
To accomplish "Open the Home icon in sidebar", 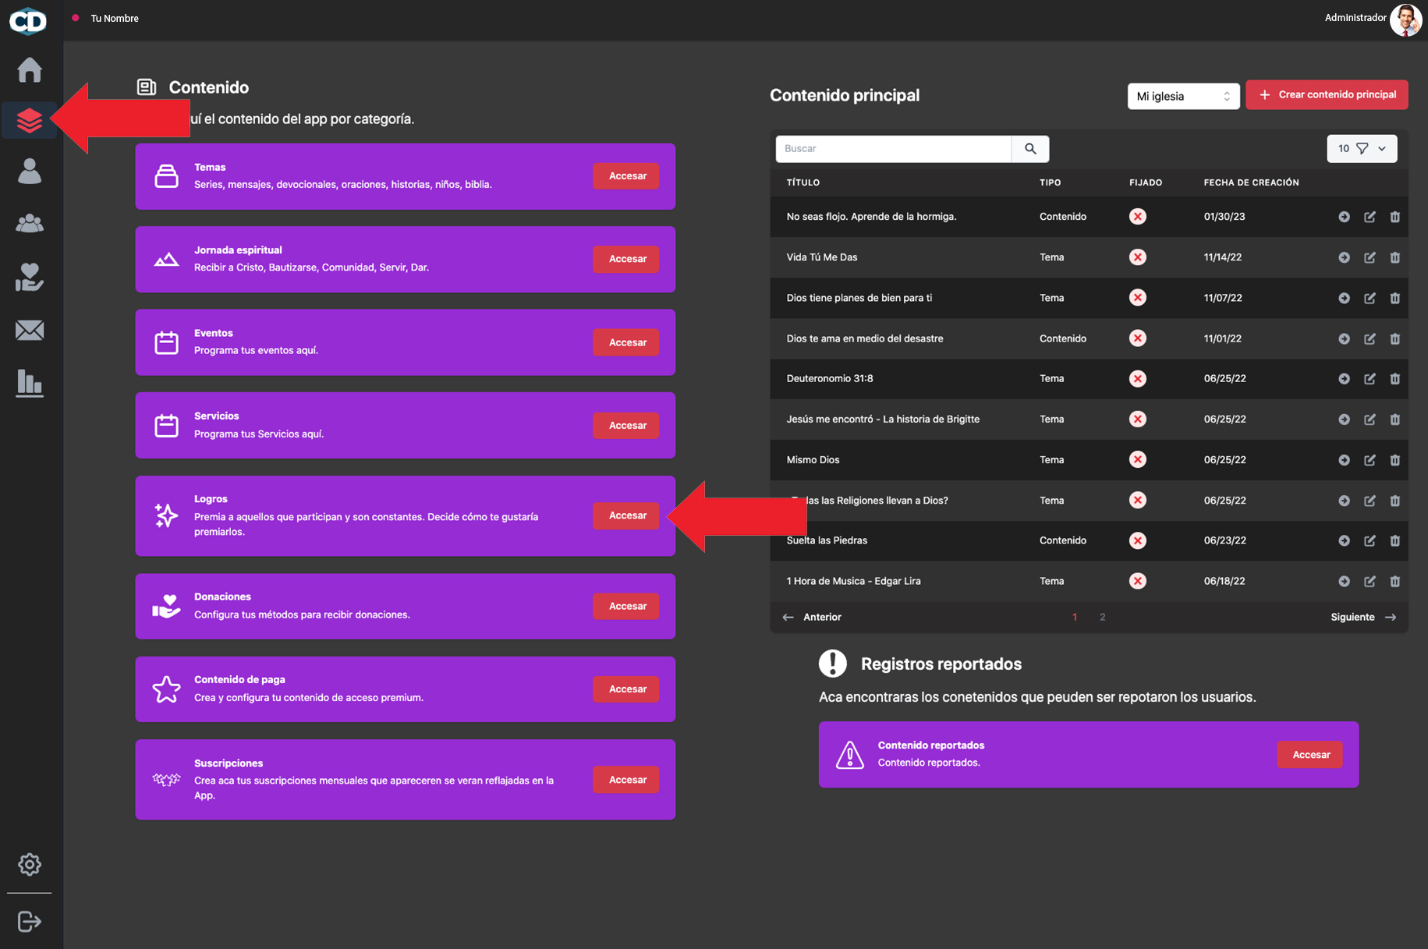I will point(30,69).
